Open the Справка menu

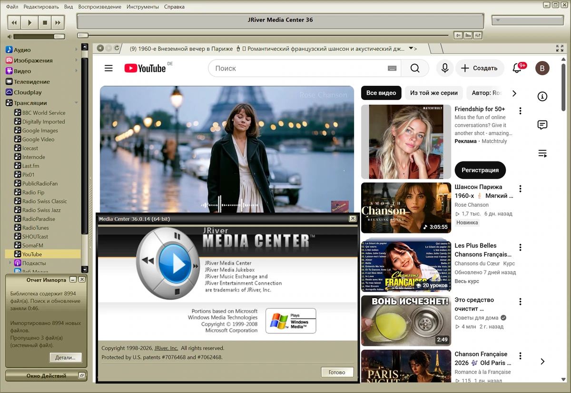pyautogui.click(x=174, y=7)
